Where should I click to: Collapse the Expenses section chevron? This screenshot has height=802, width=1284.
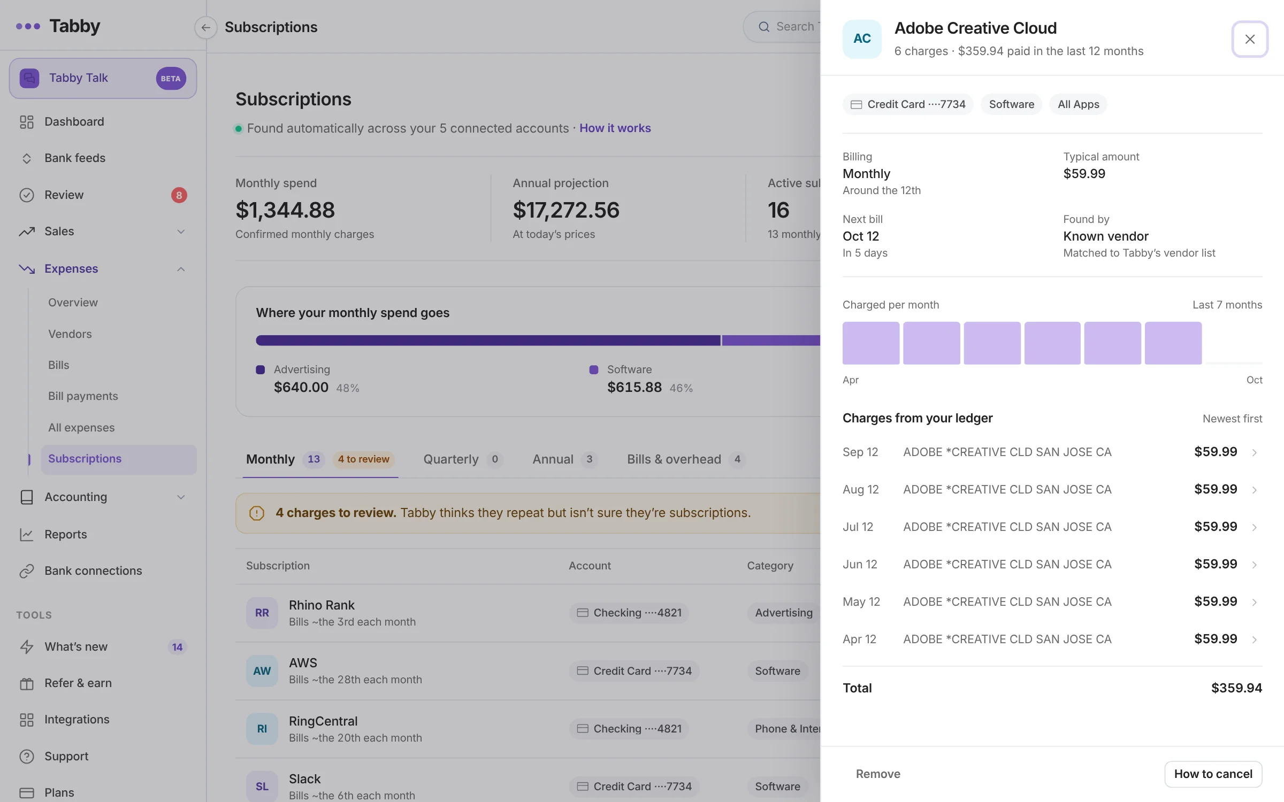[181, 269]
